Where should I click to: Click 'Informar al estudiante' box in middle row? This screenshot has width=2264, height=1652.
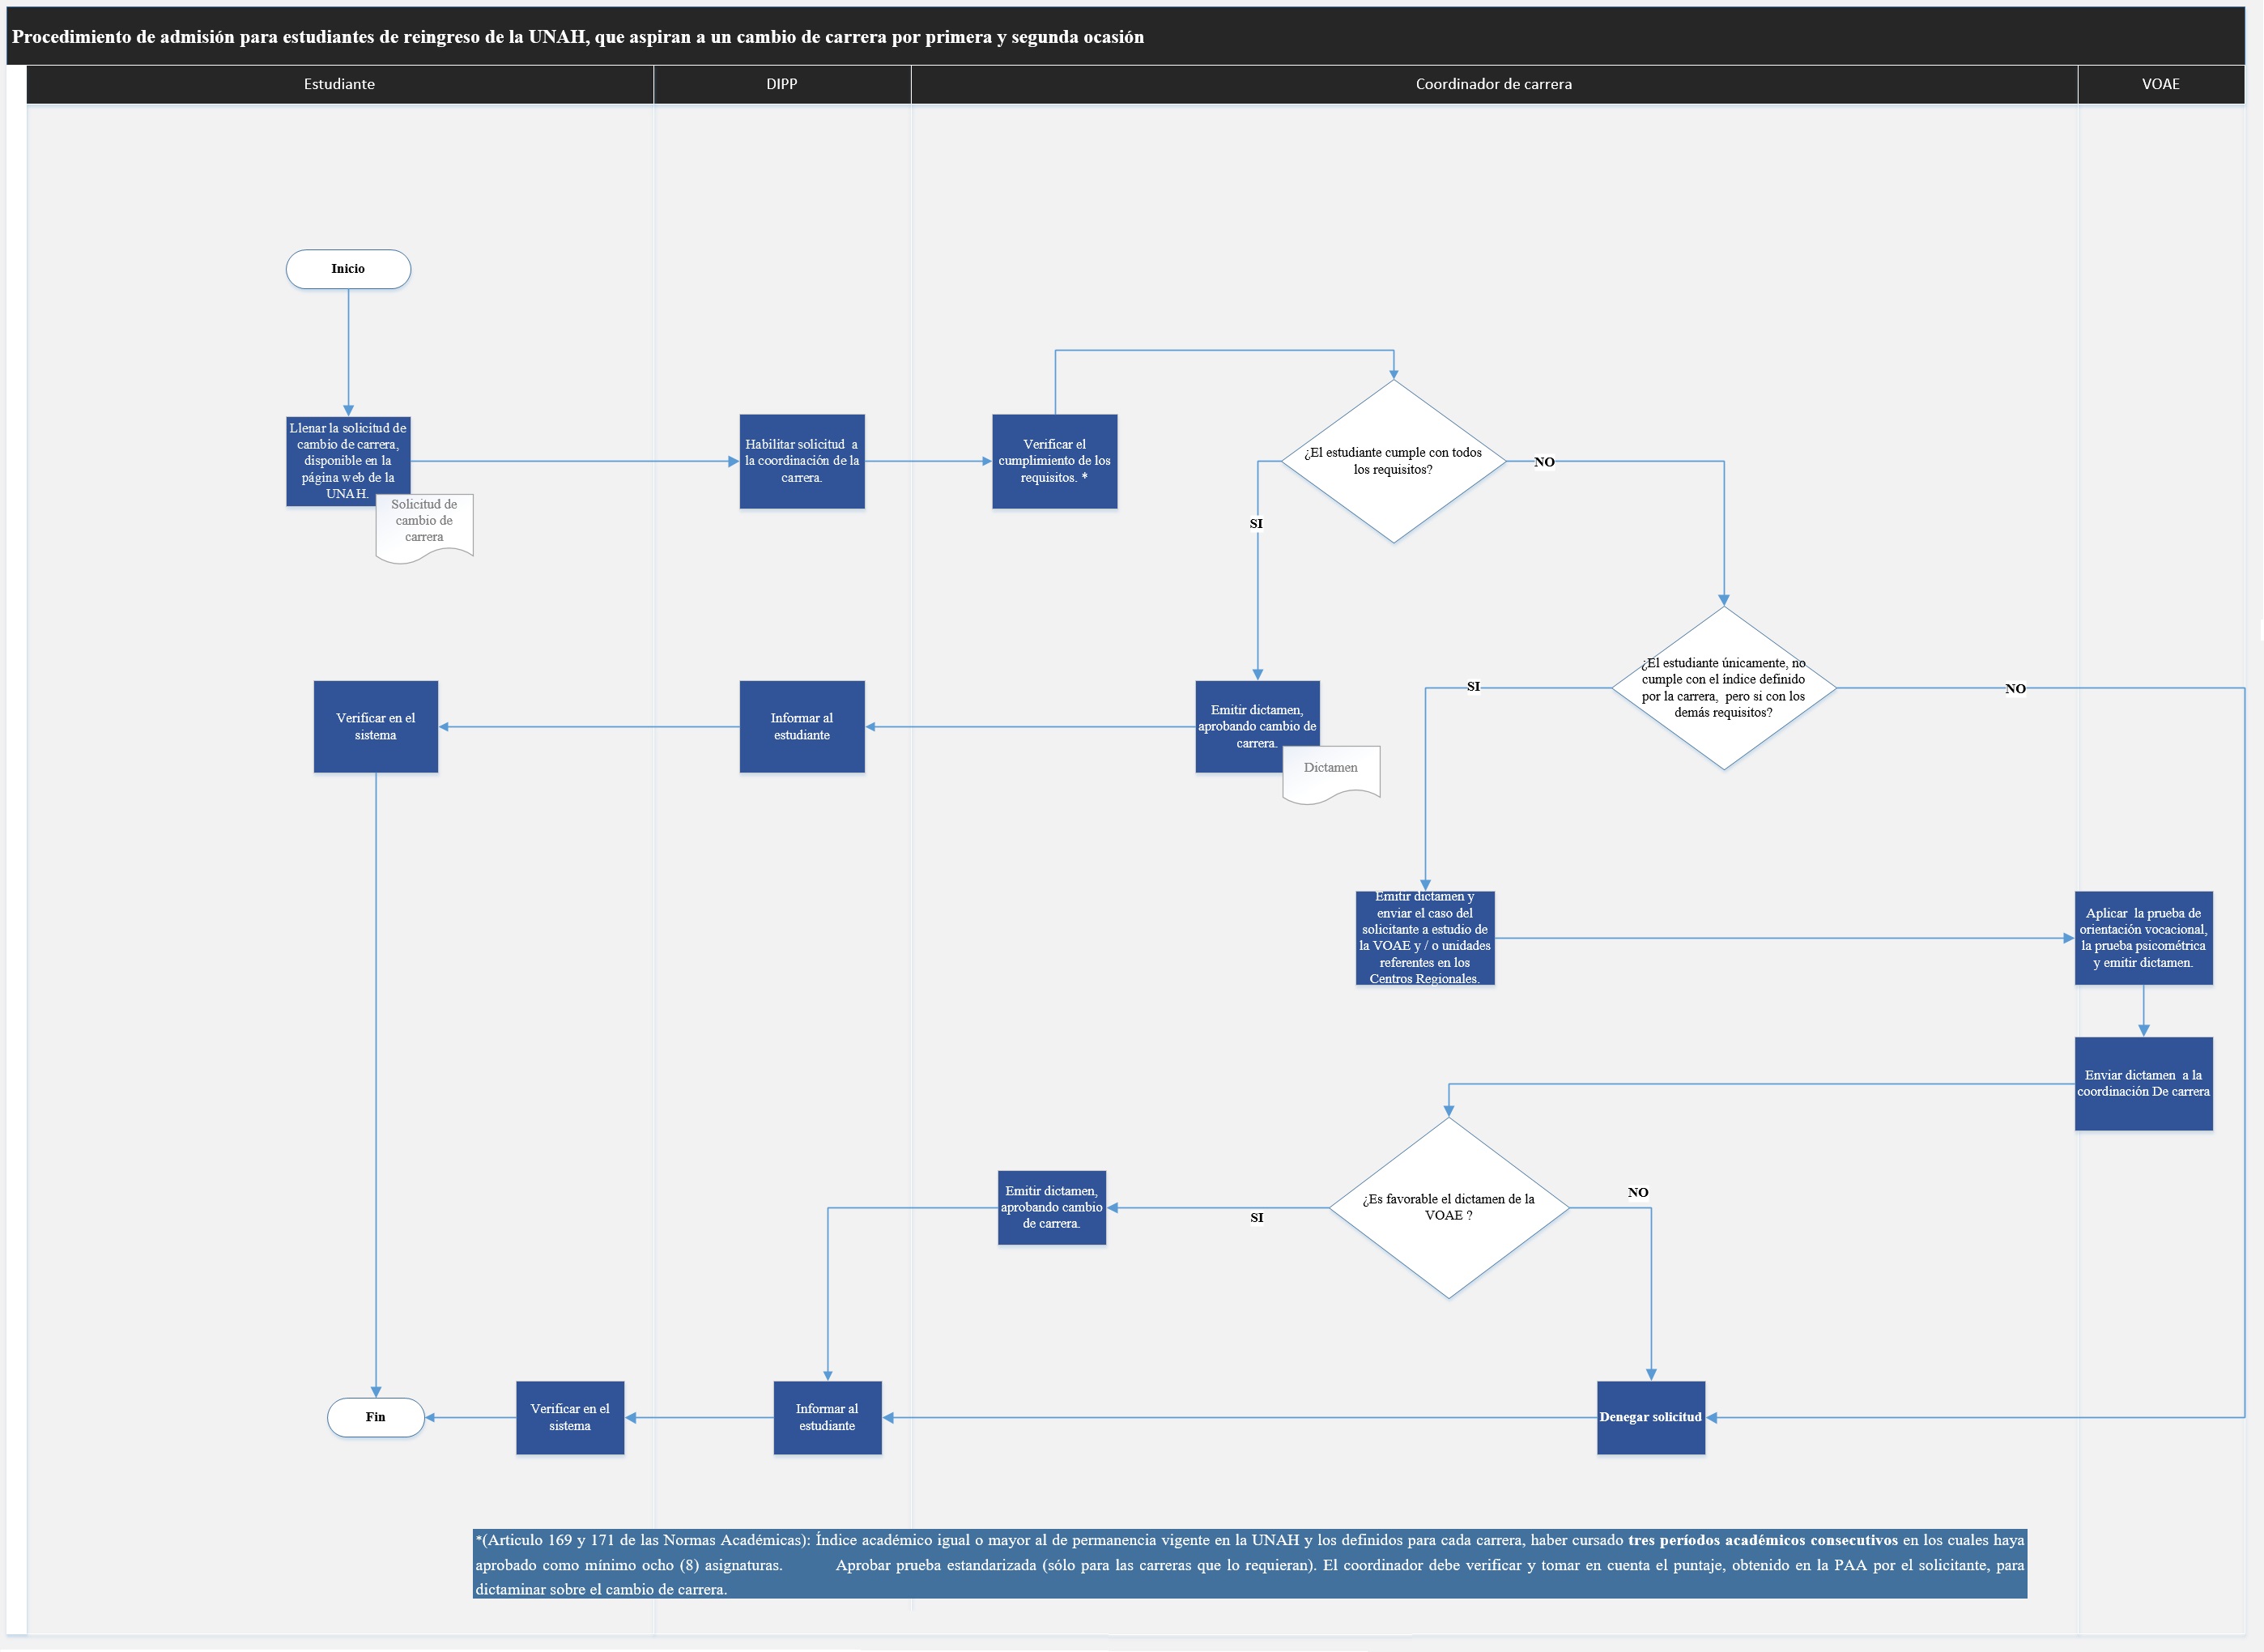point(801,726)
